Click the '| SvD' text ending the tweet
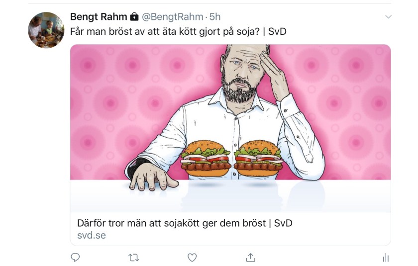Image resolution: width=418 pixels, height=266 pixels. [x=277, y=31]
